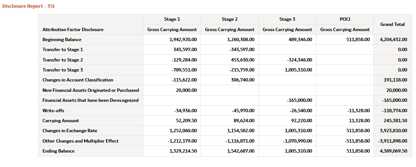Screen dimensions: 416x167
Task: Select the Stage 3 column header
Action: tap(287, 19)
